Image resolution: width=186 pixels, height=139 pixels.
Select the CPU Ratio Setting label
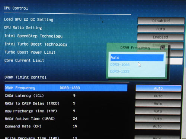coord(23,28)
